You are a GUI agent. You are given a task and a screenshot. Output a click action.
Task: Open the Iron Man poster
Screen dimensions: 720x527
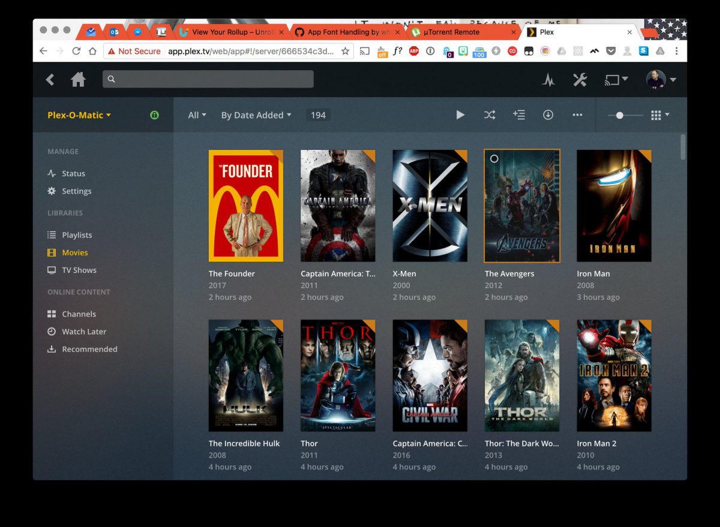(614, 206)
